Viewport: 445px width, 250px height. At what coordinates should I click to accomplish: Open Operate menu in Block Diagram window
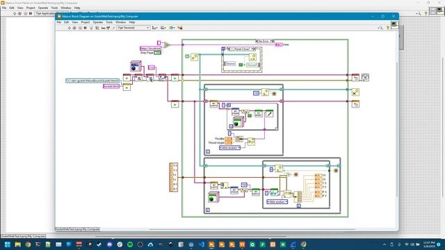(97, 22)
